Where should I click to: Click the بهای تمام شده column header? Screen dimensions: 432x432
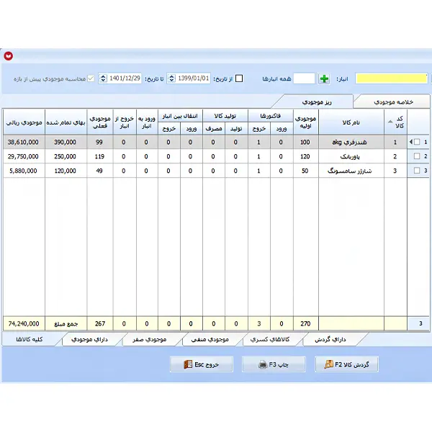[x=66, y=122]
